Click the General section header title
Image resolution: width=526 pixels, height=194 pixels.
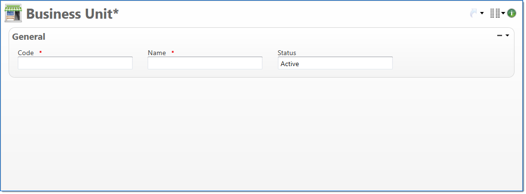tap(29, 36)
